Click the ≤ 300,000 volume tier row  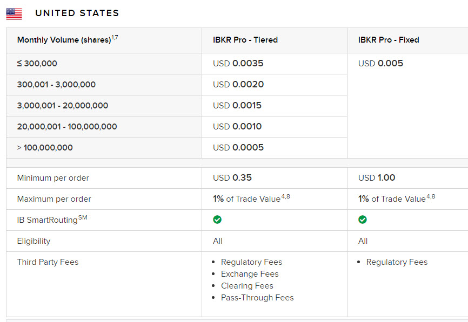coord(37,64)
